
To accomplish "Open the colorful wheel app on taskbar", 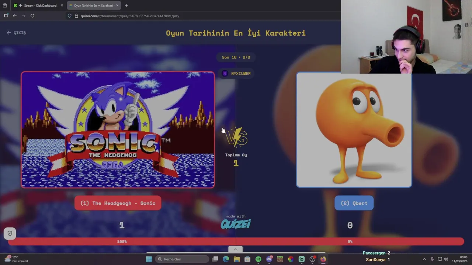I will click(x=291, y=259).
